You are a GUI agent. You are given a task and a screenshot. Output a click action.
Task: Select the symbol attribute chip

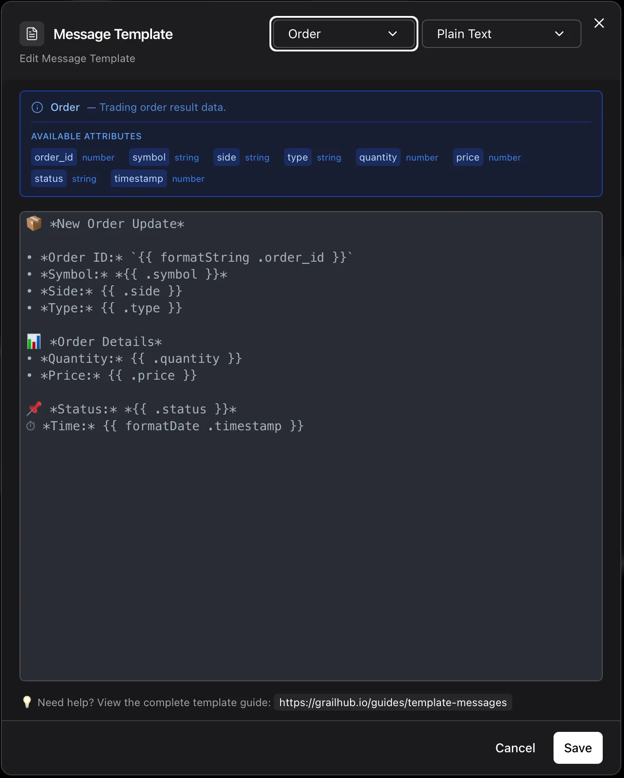point(149,157)
